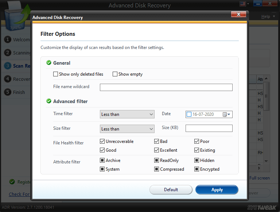Enable Show only deleted files
Screen dimensions: 280x212
pos(56,74)
